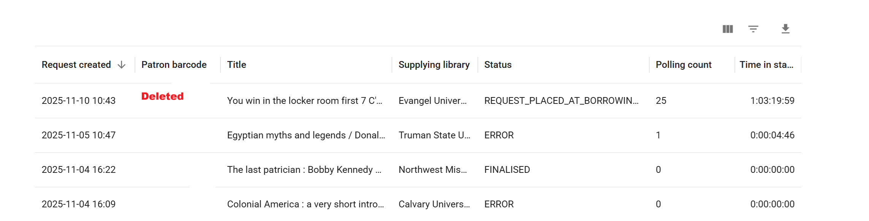Sort by Patron barcode column header

(x=174, y=65)
